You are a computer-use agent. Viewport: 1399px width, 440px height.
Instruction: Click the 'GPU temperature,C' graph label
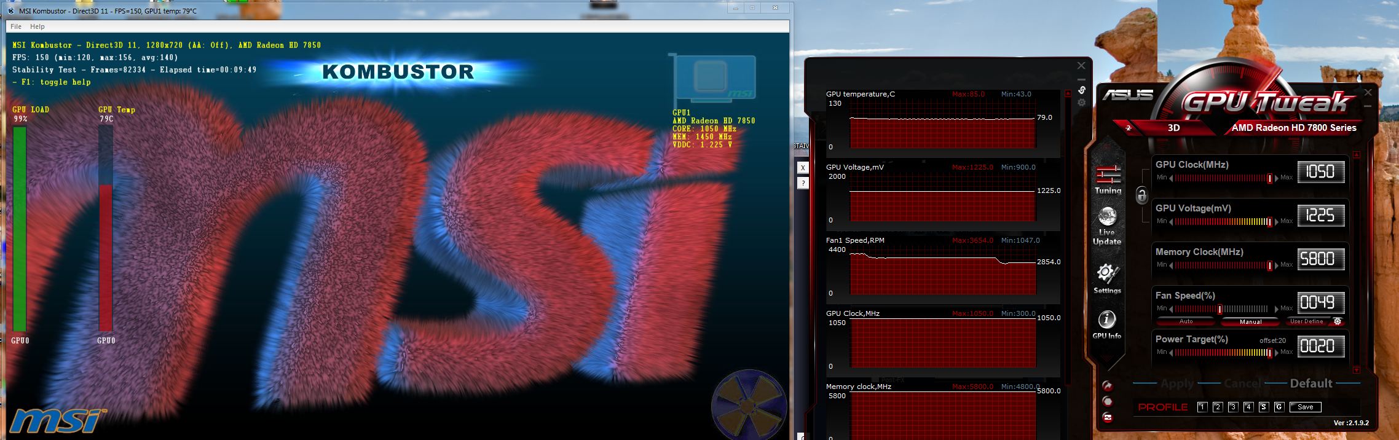(861, 94)
